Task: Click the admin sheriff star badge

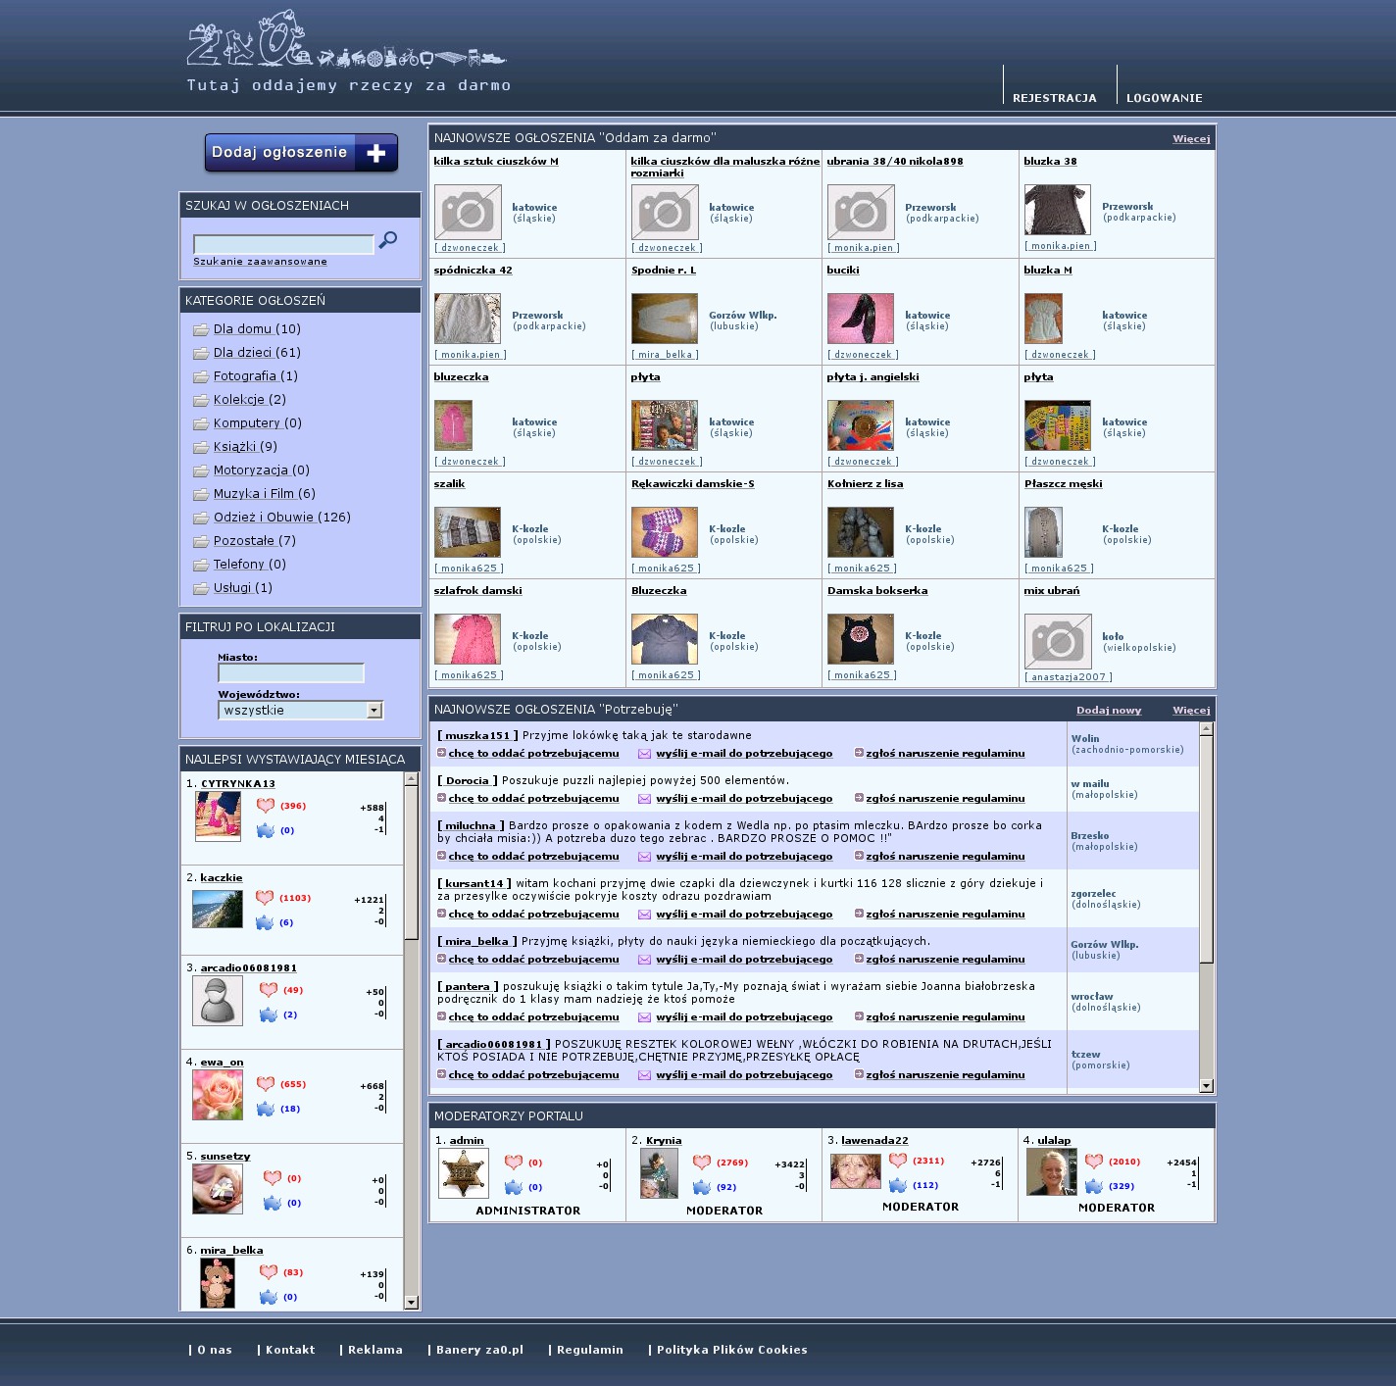Action: (x=463, y=1173)
